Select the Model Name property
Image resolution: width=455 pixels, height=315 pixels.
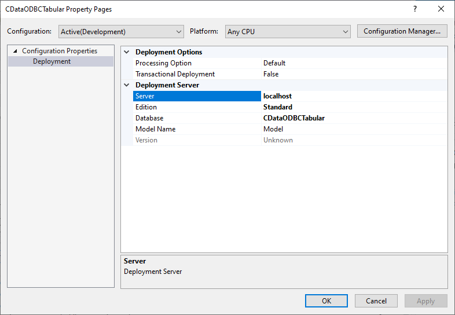(155, 129)
